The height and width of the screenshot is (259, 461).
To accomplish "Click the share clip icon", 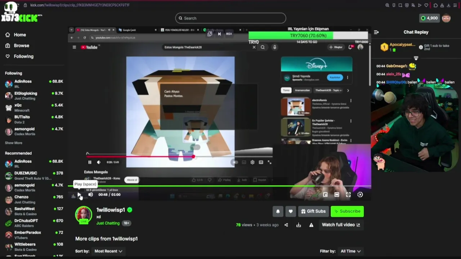I will [286, 225].
